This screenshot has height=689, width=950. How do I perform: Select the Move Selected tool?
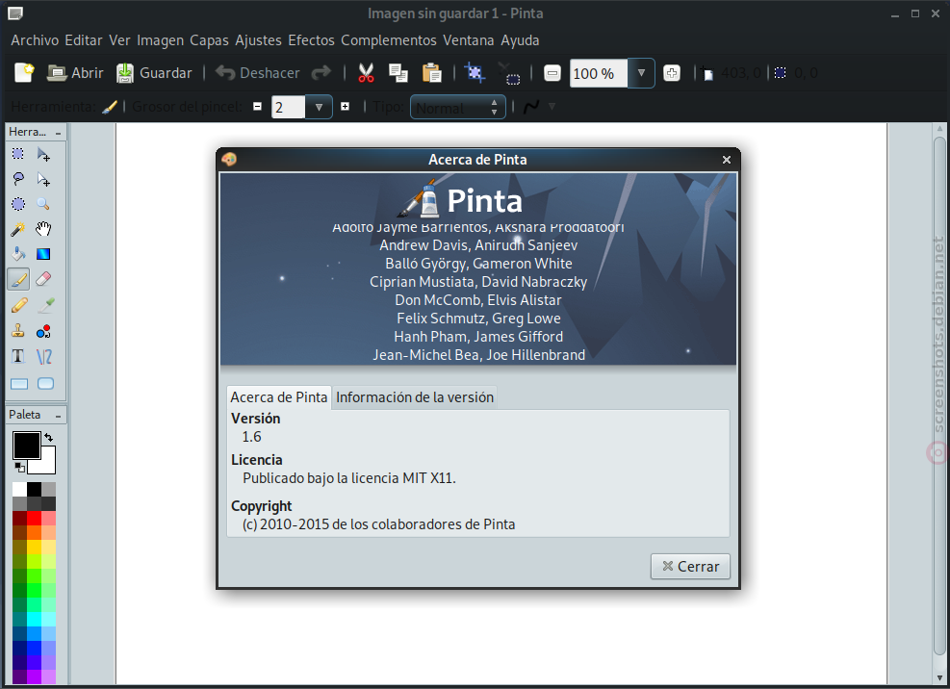[43, 154]
